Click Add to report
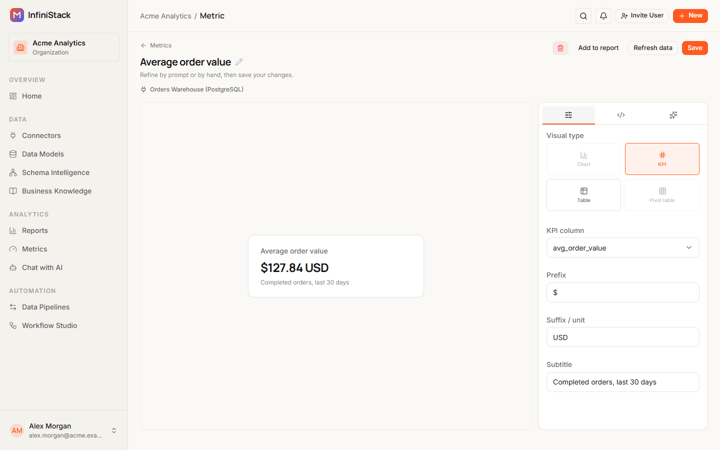 click(598, 48)
